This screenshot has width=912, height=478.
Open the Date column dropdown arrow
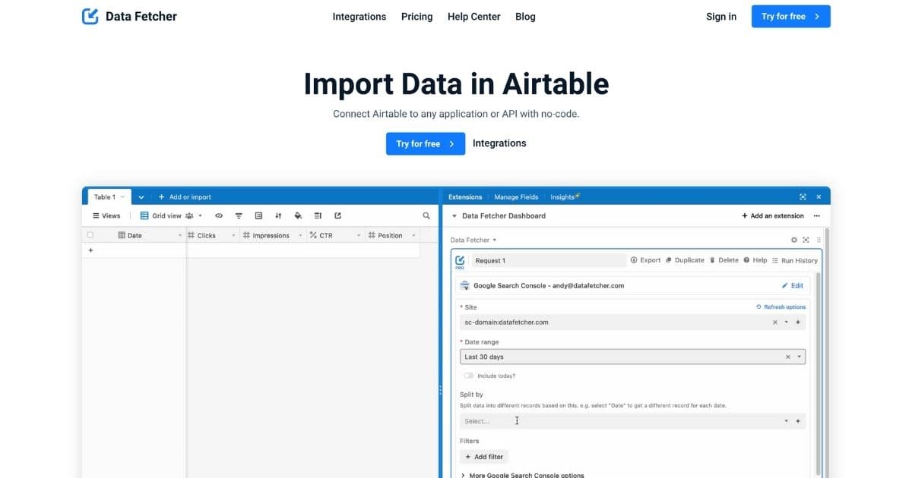click(x=180, y=236)
